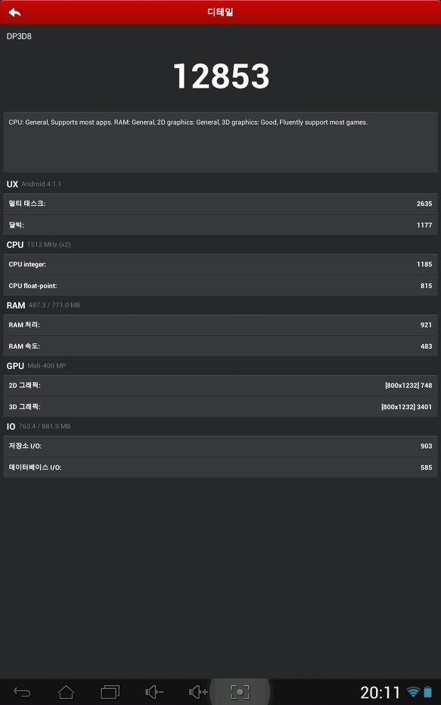The height and width of the screenshot is (705, 441).
Task: Open the Android home screen icon
Action: [66, 692]
